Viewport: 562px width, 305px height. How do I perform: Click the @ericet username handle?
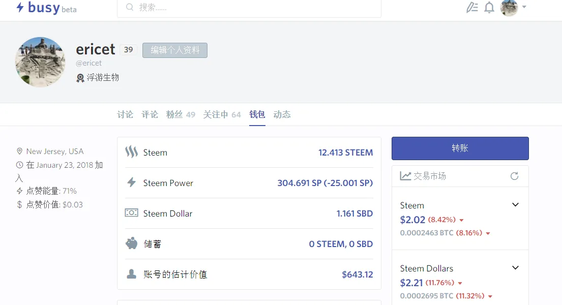(88, 63)
